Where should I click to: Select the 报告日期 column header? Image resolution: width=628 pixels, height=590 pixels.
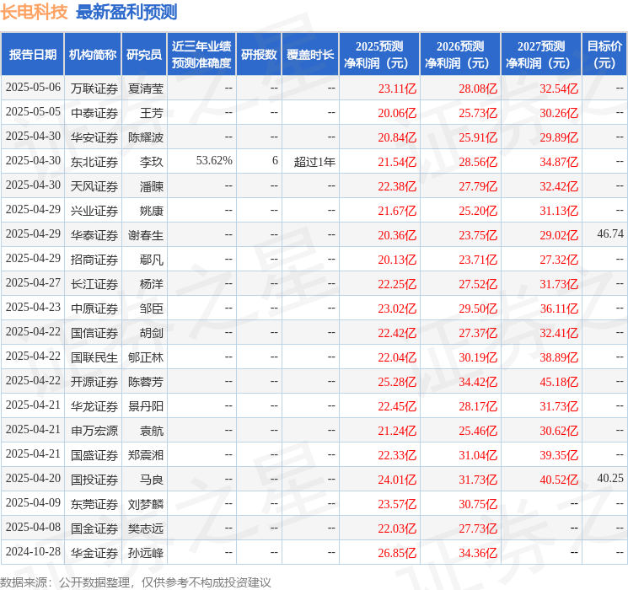[x=32, y=55]
